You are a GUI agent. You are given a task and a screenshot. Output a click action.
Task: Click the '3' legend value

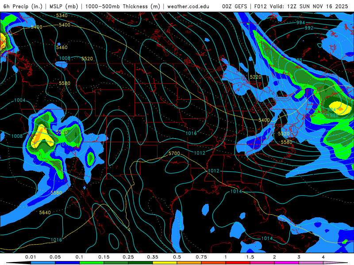[x=299, y=257]
